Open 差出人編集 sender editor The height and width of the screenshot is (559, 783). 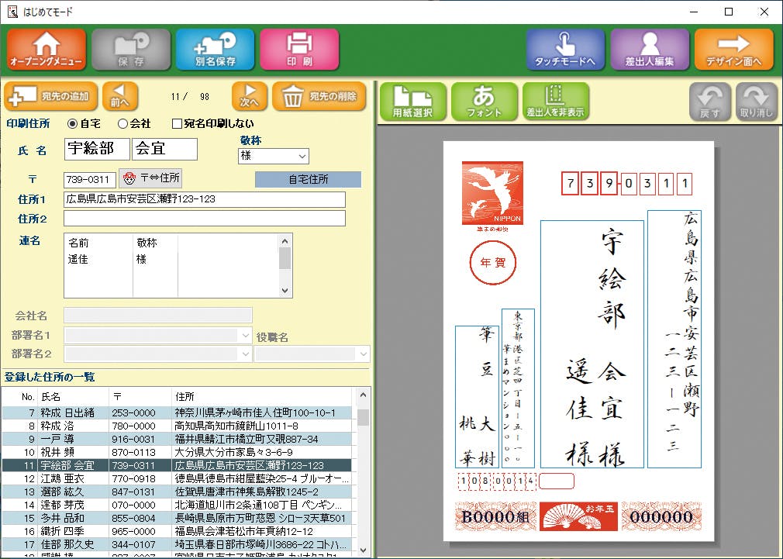649,50
